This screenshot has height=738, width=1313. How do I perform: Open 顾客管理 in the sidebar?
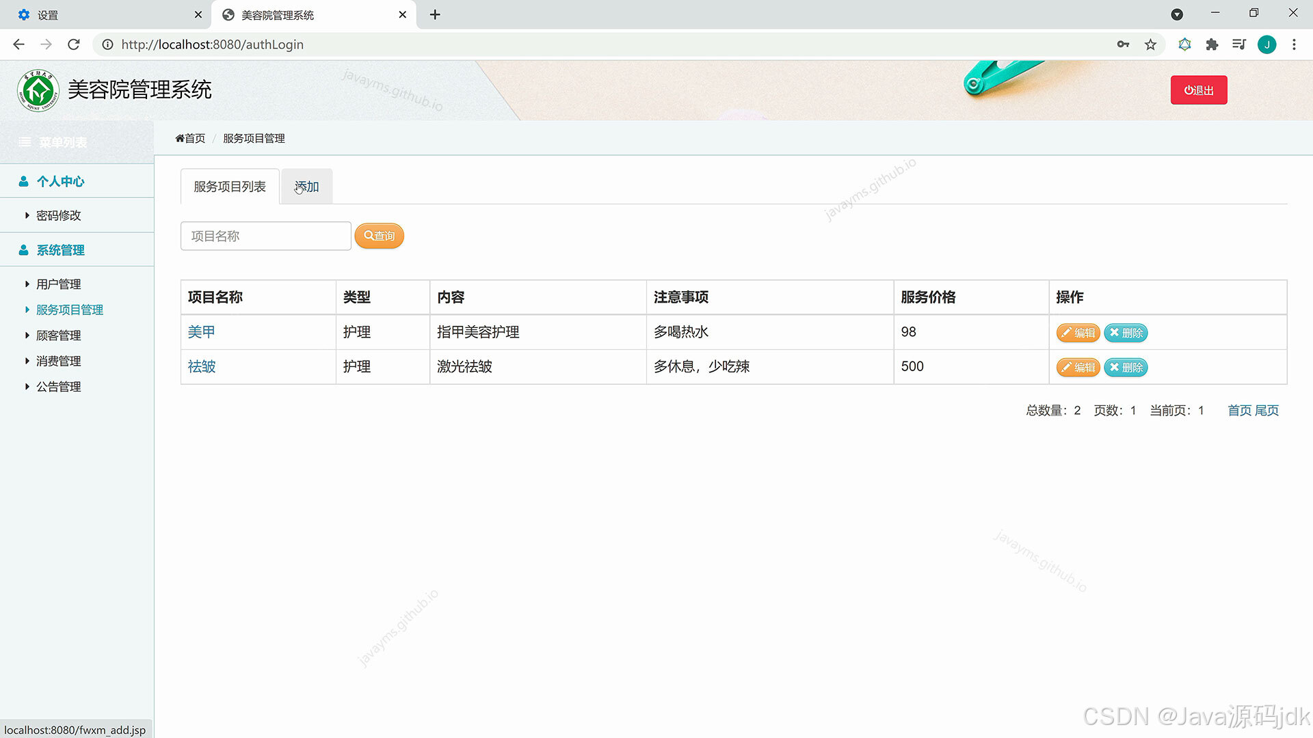point(58,336)
